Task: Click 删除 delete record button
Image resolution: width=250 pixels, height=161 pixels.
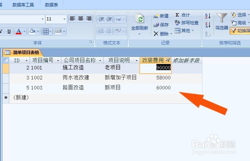Action: click(161, 34)
